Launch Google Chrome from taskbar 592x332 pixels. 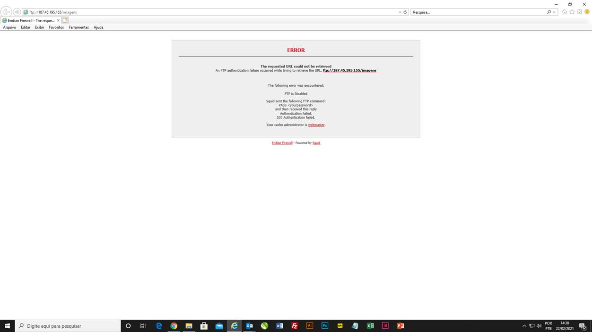pyautogui.click(x=174, y=326)
